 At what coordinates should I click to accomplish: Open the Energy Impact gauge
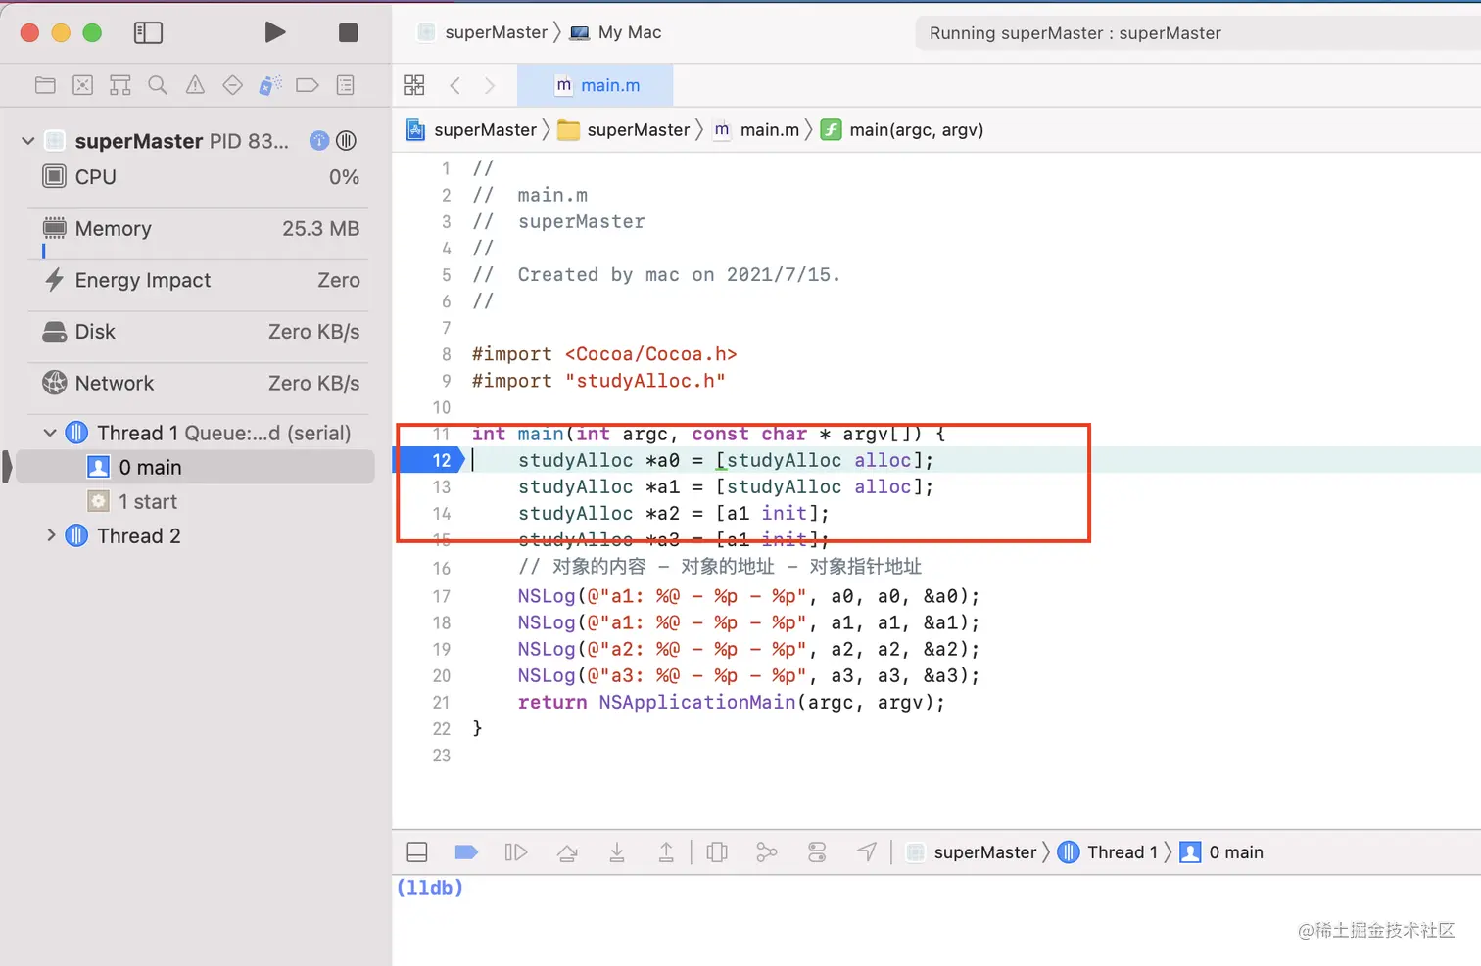(x=201, y=281)
